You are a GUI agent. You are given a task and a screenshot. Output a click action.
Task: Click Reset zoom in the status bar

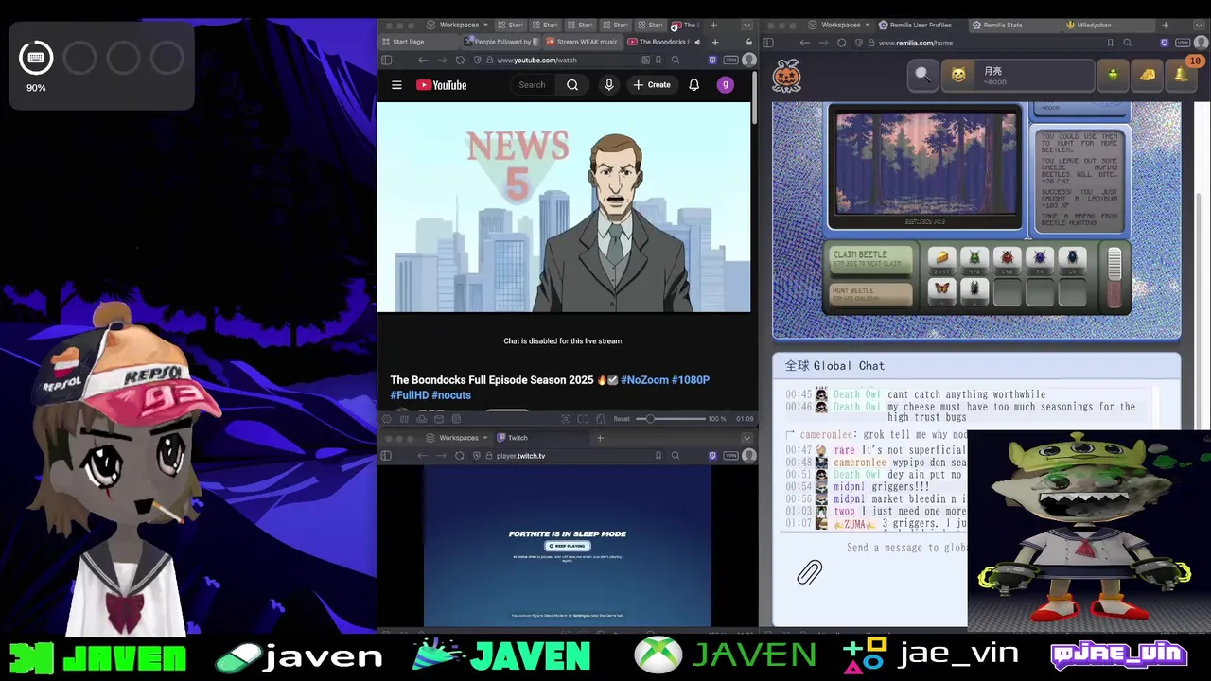pyautogui.click(x=622, y=419)
